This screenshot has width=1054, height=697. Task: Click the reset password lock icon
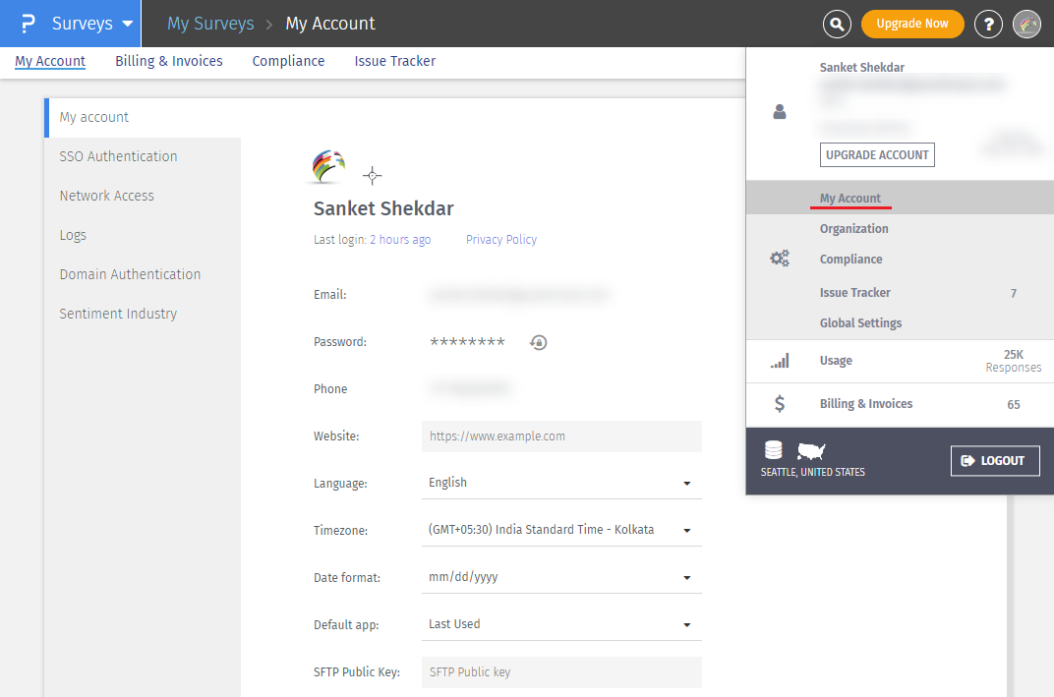(539, 342)
